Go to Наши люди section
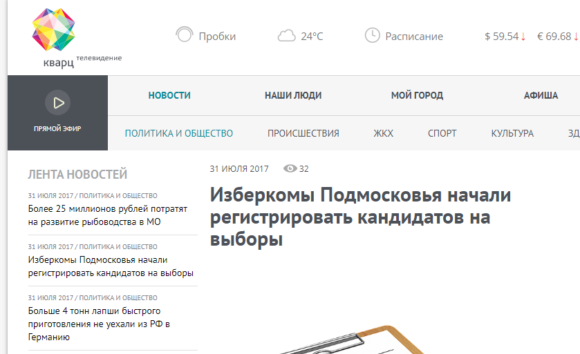The height and width of the screenshot is (354, 580). point(293,95)
